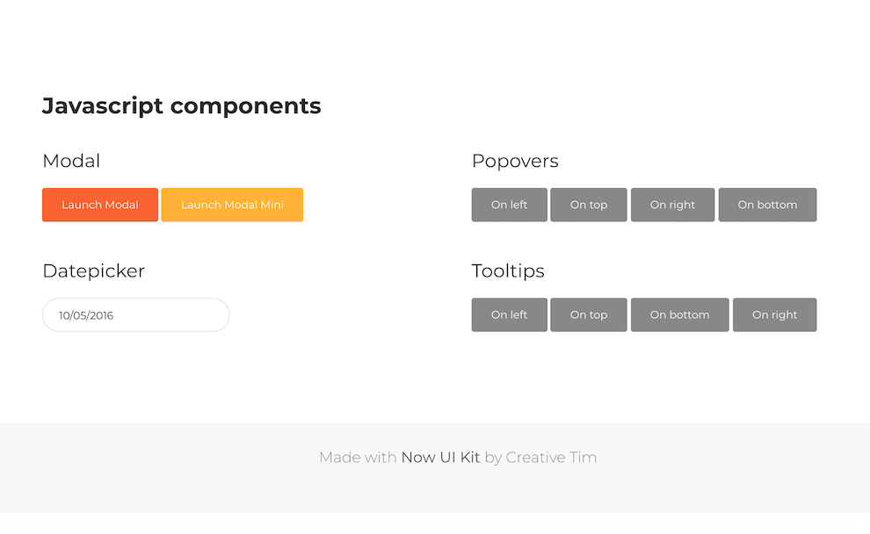Image resolution: width=870 pixels, height=534 pixels.
Task: Click the On left tooltip button
Action: [509, 314]
